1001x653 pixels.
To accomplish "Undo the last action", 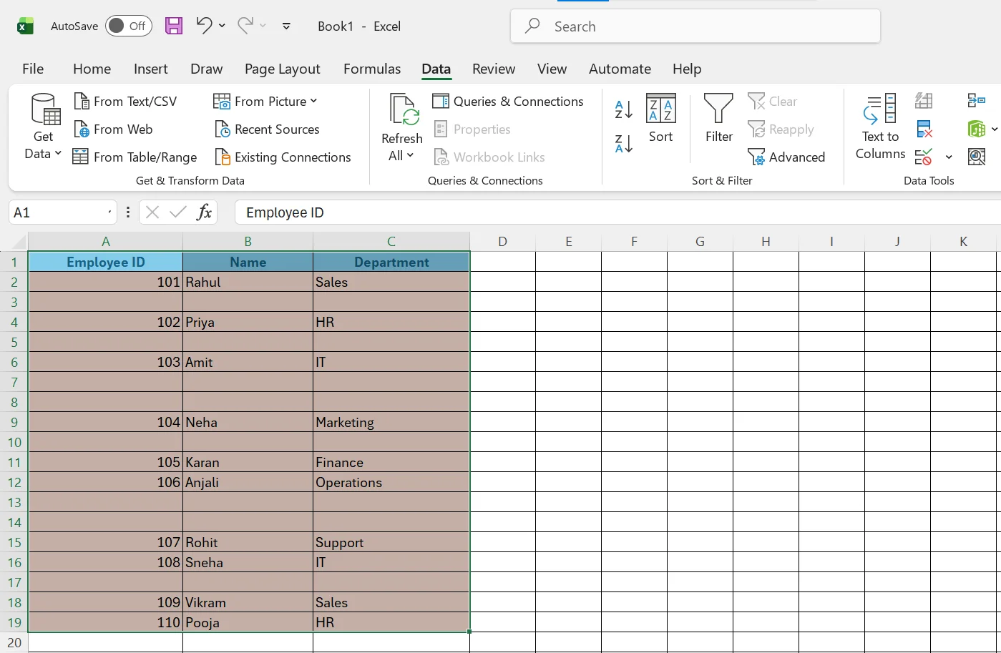I will pyautogui.click(x=204, y=26).
